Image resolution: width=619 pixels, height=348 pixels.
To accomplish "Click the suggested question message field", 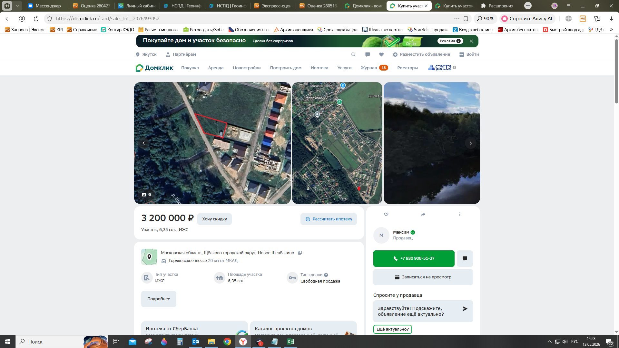I will (x=423, y=311).
